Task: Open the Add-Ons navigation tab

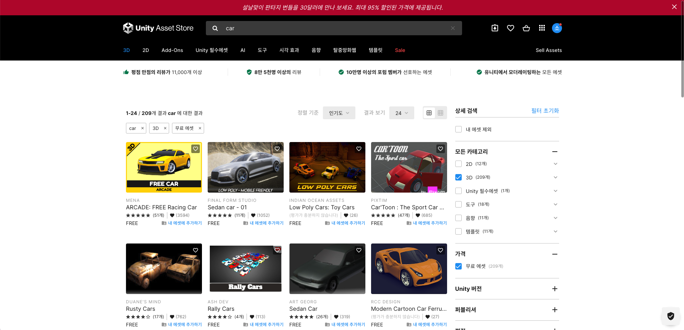Action: [x=172, y=50]
